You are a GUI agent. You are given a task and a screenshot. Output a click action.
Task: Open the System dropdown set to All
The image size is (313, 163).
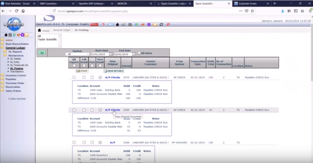(77, 54)
